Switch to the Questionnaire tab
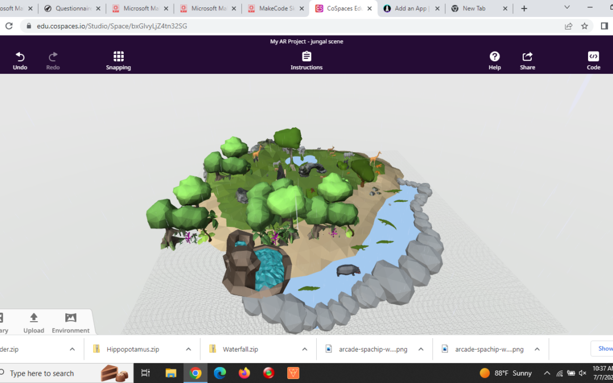Viewport: 613px width, 383px height. [72, 8]
